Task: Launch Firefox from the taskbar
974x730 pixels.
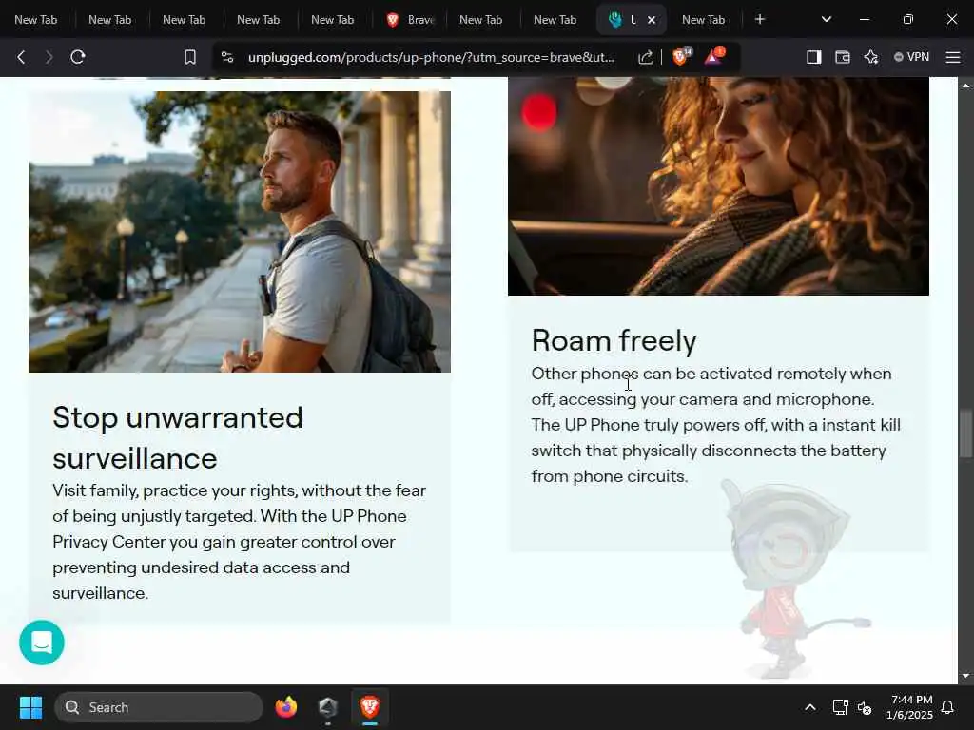Action: tap(285, 707)
